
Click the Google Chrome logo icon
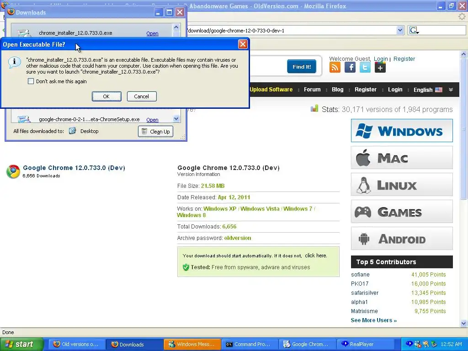coord(13,171)
